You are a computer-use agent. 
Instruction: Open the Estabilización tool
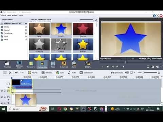pos(86,73)
